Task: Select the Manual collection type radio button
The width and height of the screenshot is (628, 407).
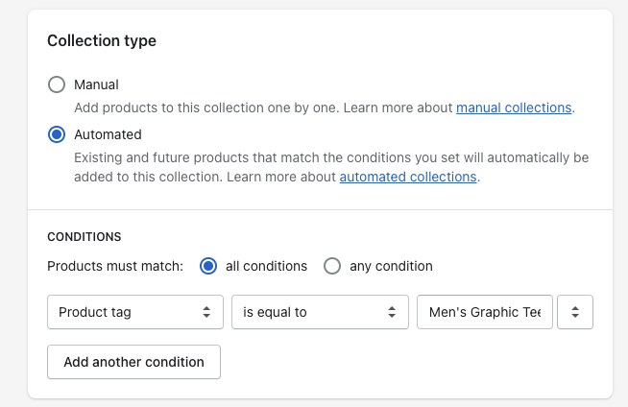Action: tap(57, 84)
